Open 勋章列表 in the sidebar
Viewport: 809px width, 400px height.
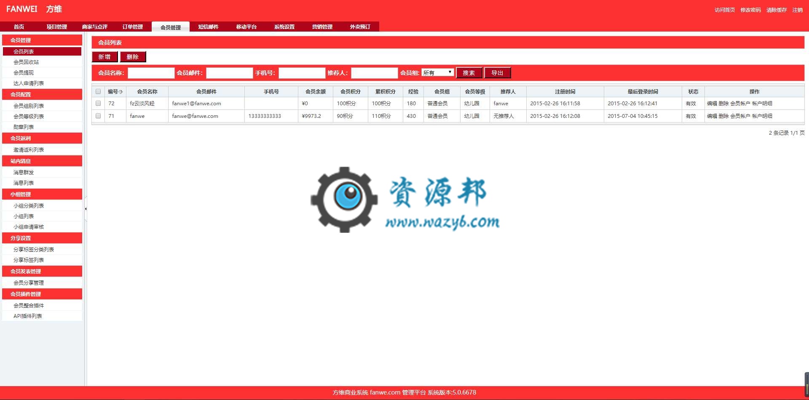pos(42,127)
